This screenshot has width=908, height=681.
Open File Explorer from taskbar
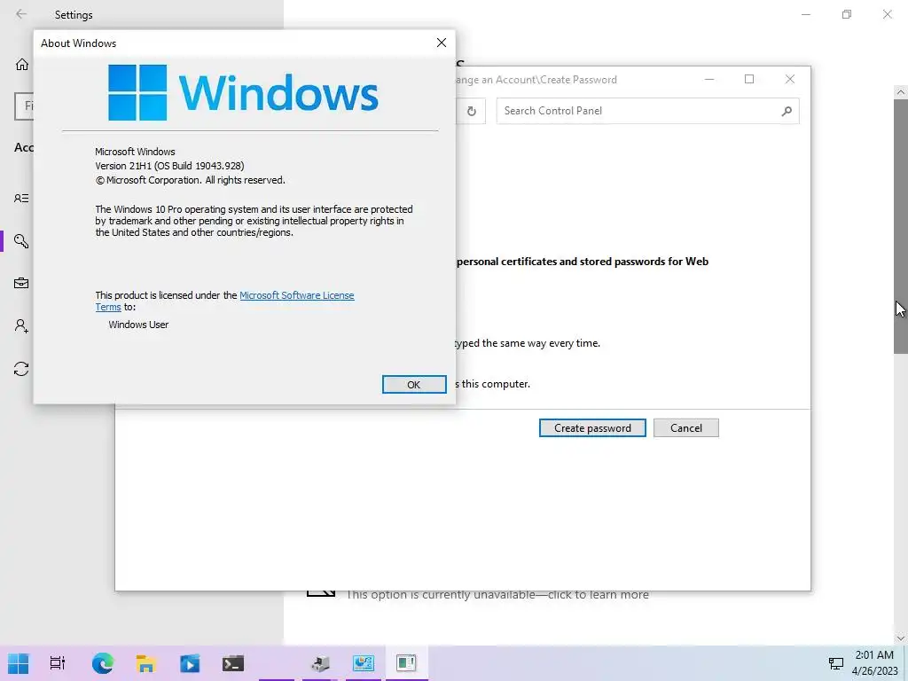pos(146,663)
